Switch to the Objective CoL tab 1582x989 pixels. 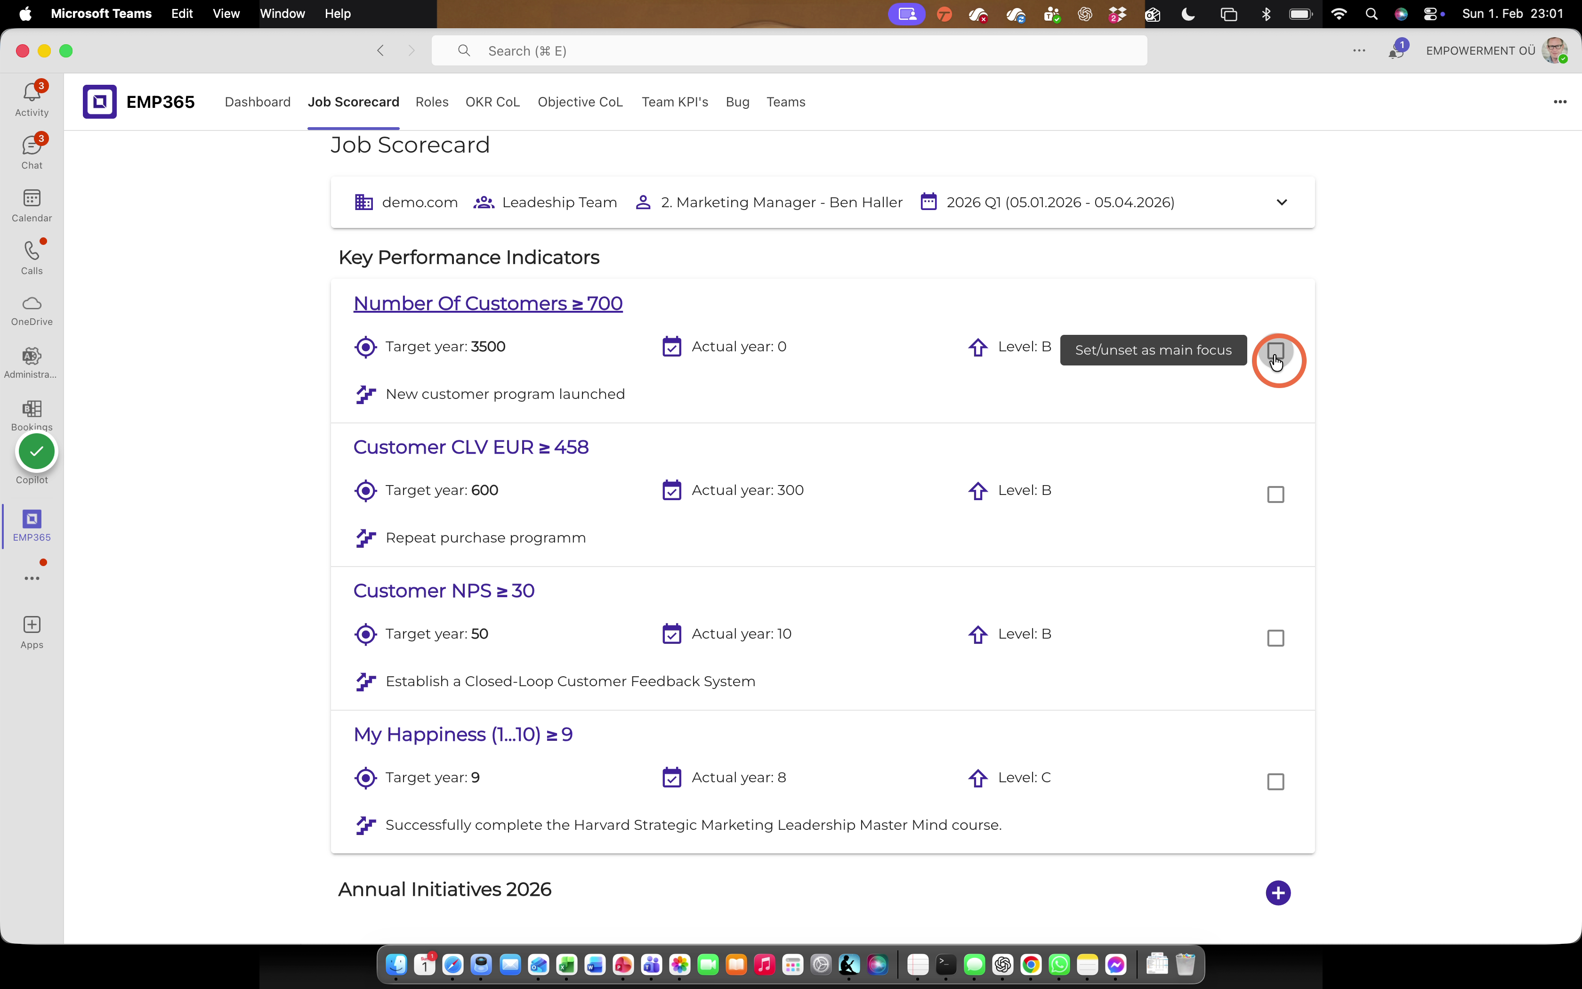coord(580,102)
